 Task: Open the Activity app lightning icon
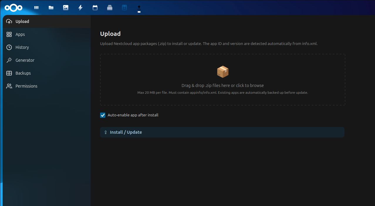coord(80,7)
